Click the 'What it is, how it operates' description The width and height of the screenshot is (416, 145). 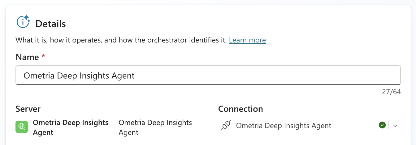(x=121, y=40)
